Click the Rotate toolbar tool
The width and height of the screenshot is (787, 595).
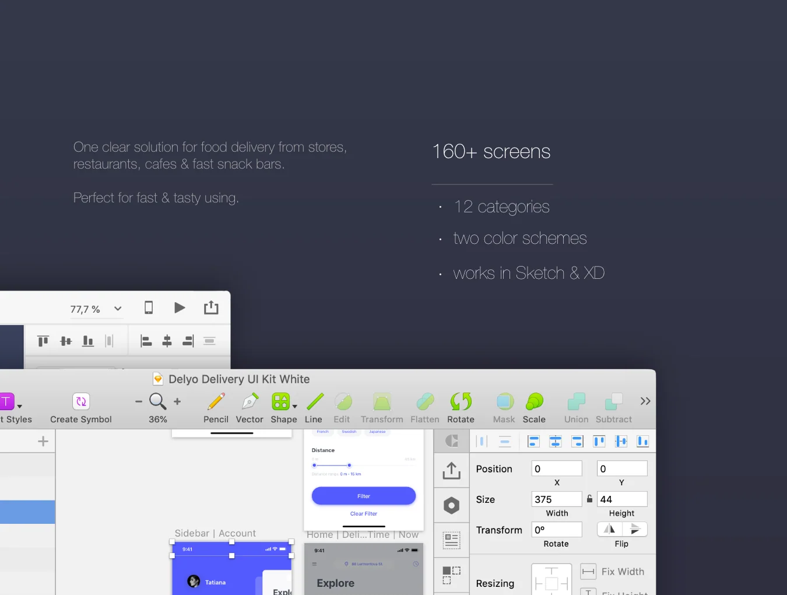pyautogui.click(x=461, y=408)
